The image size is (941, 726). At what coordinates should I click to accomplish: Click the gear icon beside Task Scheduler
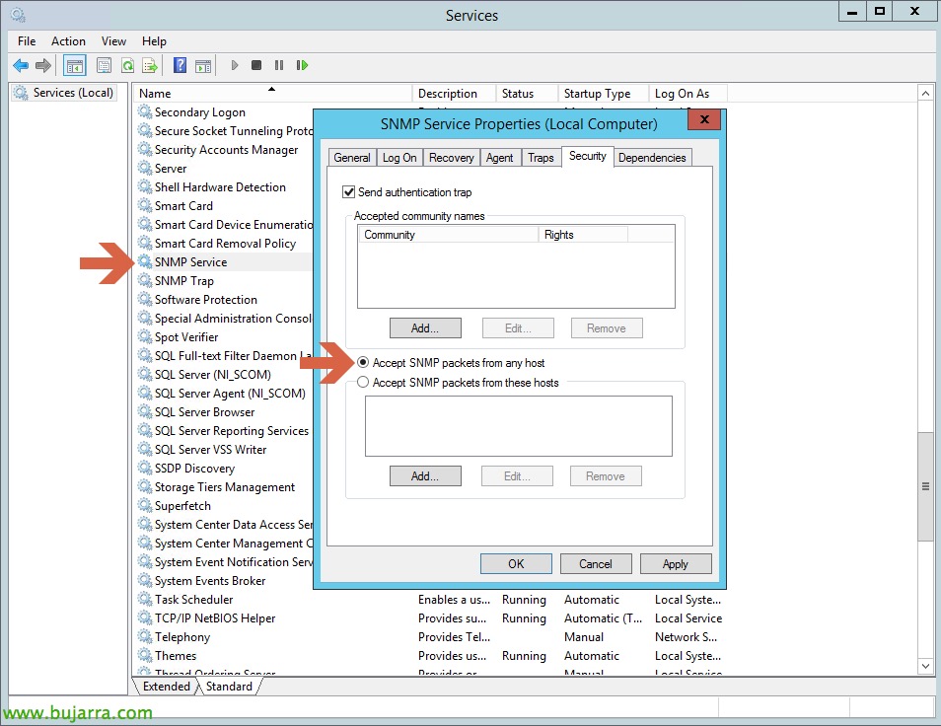[145, 599]
